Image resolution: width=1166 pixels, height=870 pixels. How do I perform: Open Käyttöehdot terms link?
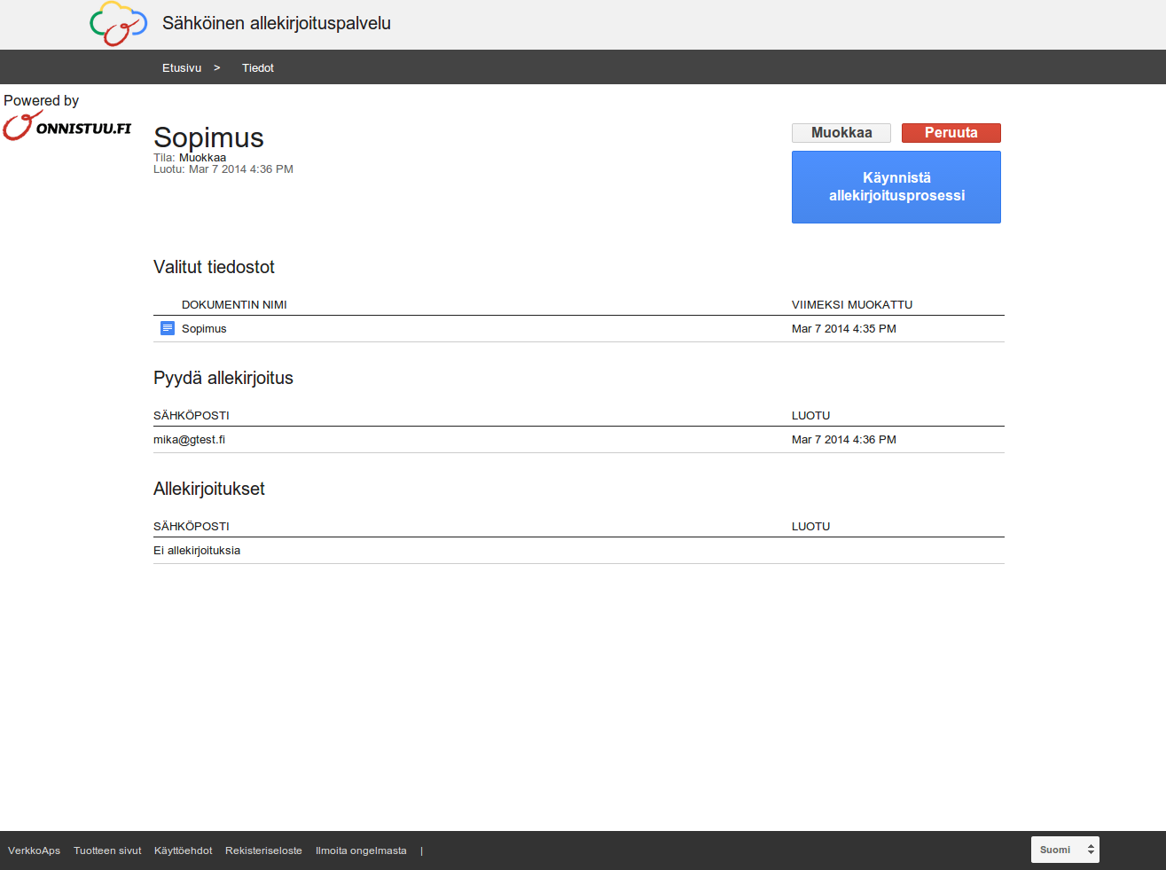183,850
